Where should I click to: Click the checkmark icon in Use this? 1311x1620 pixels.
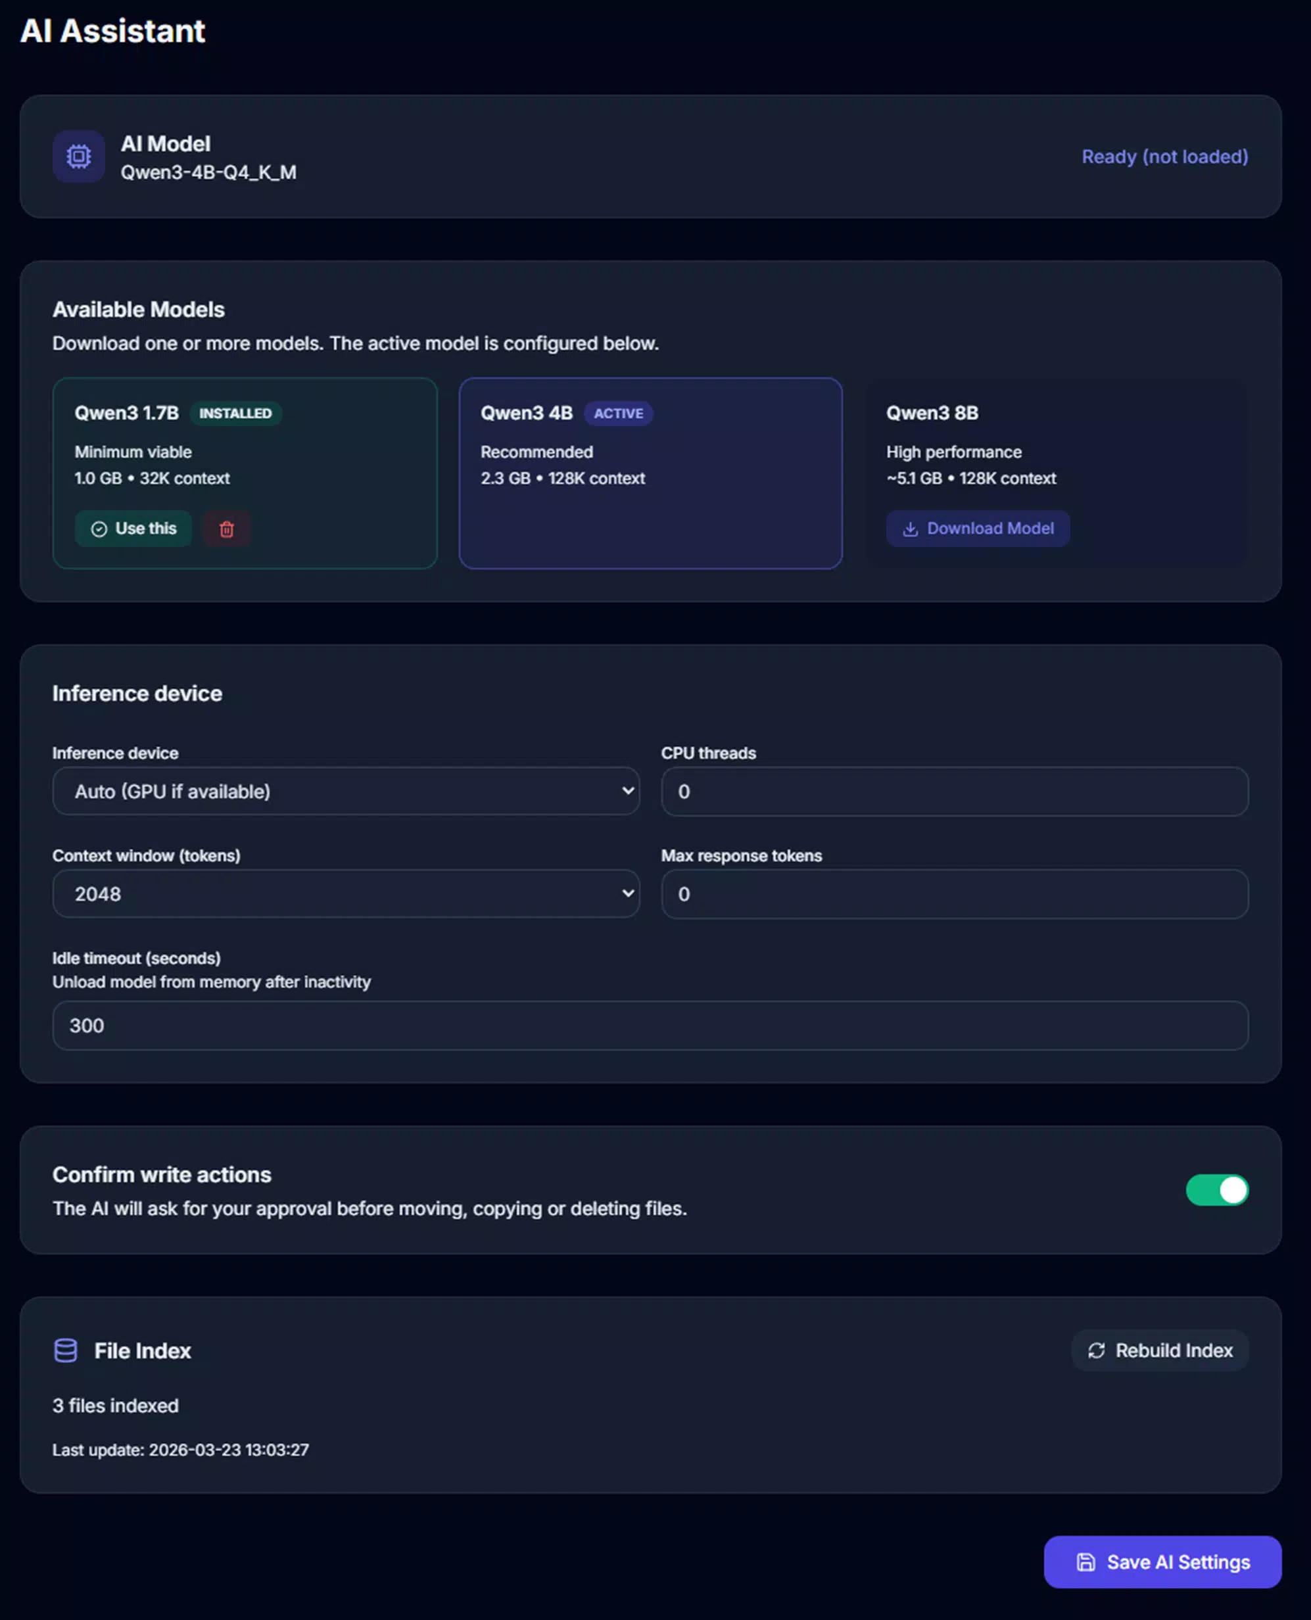pos(99,529)
